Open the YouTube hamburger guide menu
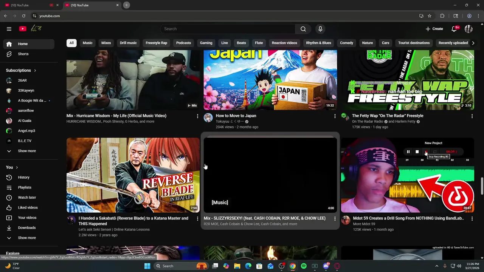The image size is (484, 272). [x=9, y=29]
